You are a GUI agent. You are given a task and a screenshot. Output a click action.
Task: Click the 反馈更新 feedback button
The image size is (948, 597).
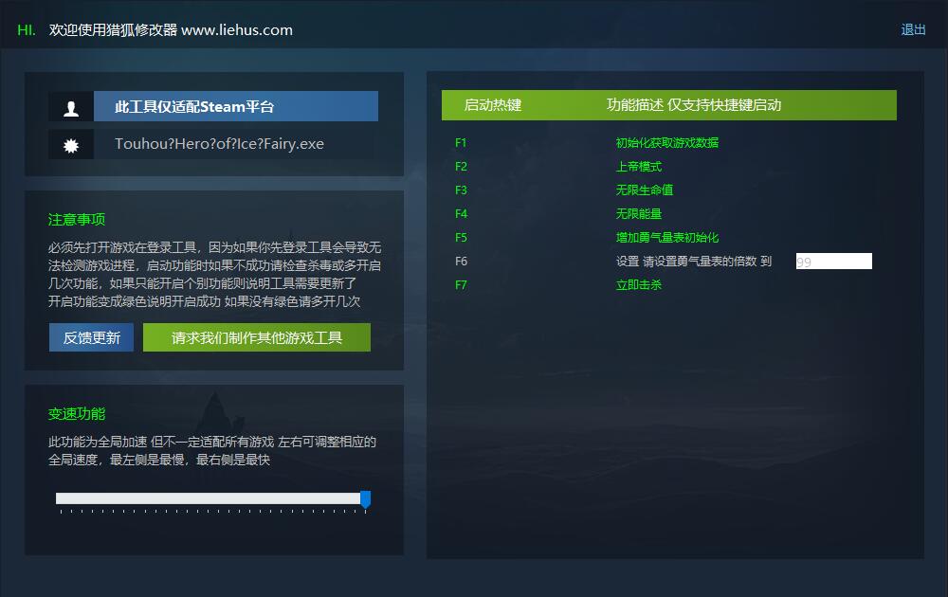coord(91,337)
